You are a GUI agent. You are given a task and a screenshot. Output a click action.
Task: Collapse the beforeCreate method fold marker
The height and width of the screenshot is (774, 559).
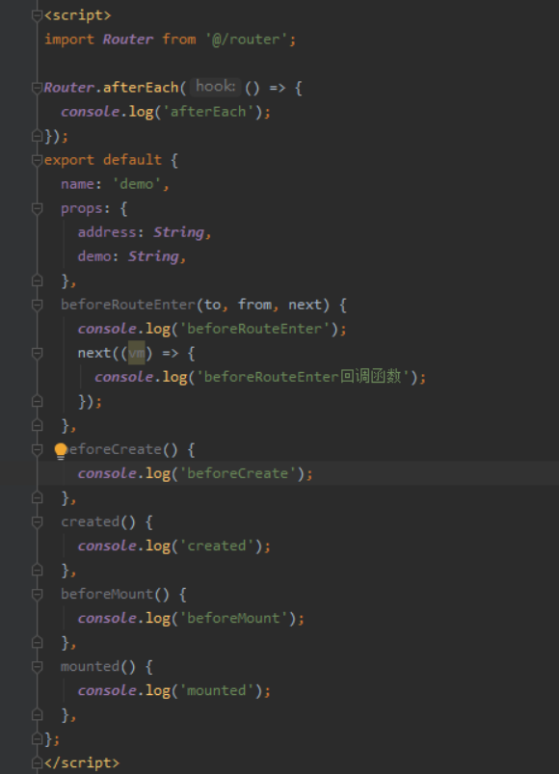pos(37,450)
